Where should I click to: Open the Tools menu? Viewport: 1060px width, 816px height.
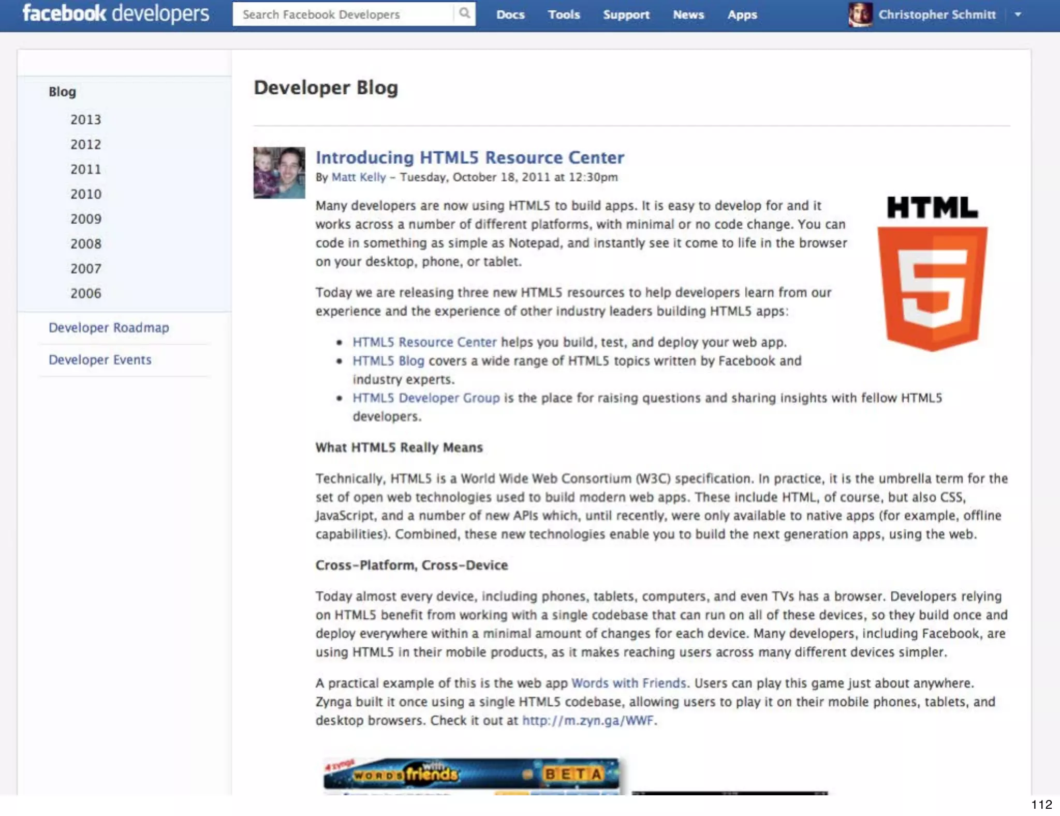tap(564, 14)
